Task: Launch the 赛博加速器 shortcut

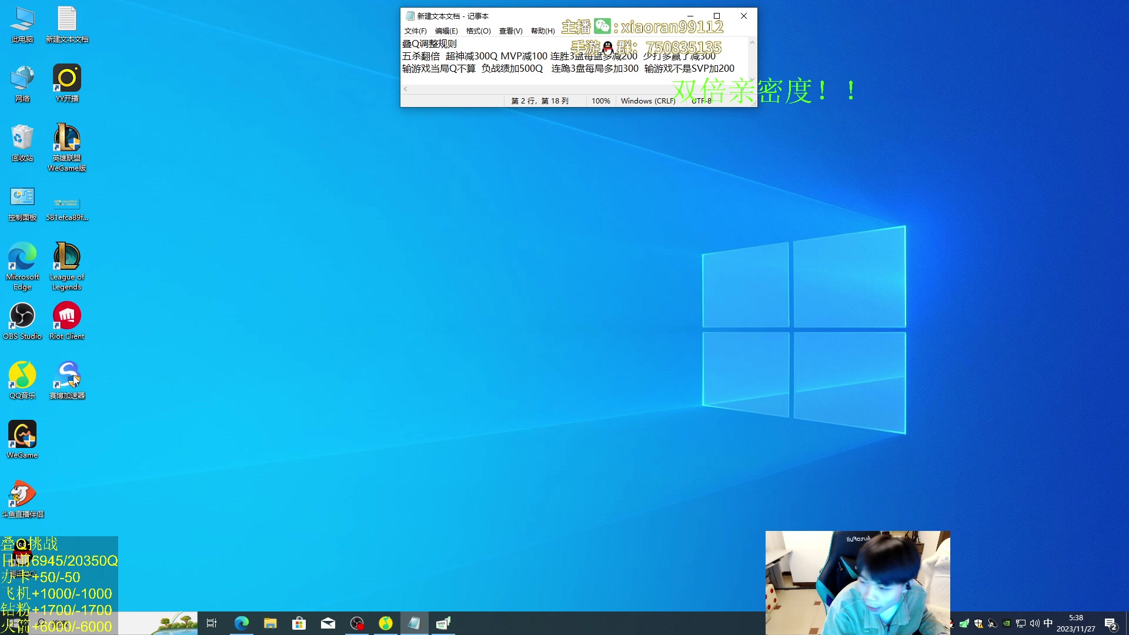Action: pyautogui.click(x=67, y=380)
